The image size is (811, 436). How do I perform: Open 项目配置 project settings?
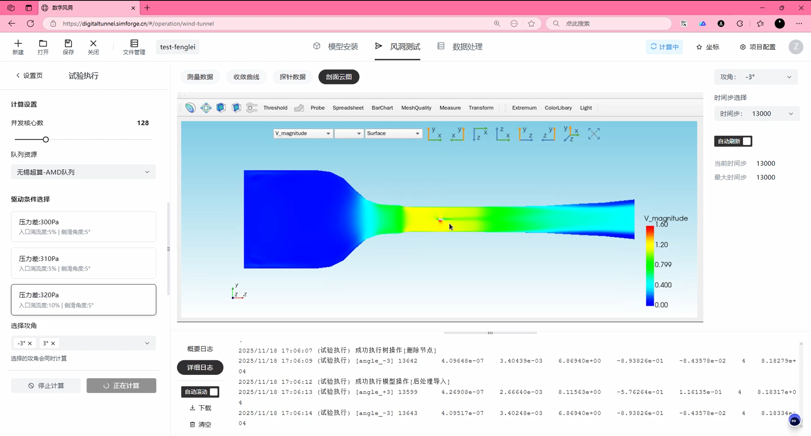[x=758, y=47]
